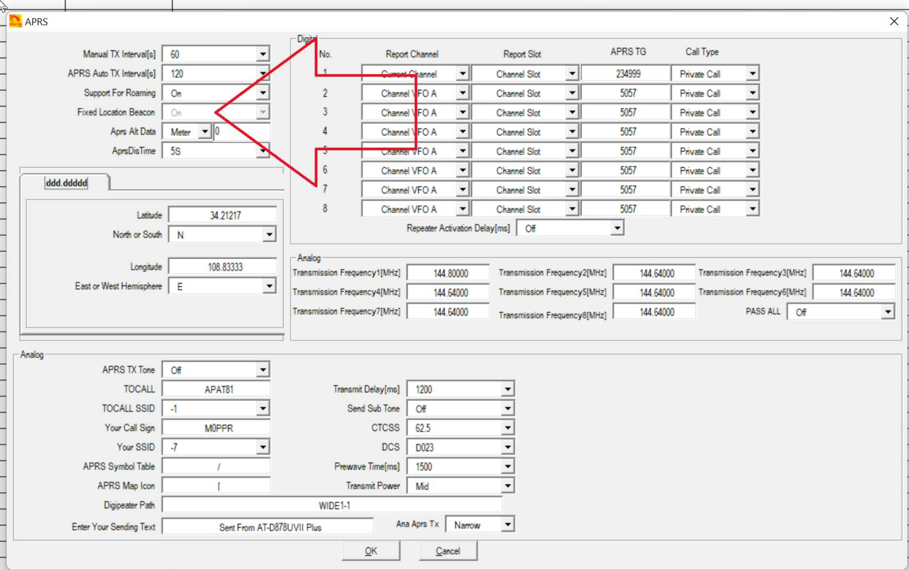
Task: Click APRS TG field in row 4
Action: [x=625, y=132]
